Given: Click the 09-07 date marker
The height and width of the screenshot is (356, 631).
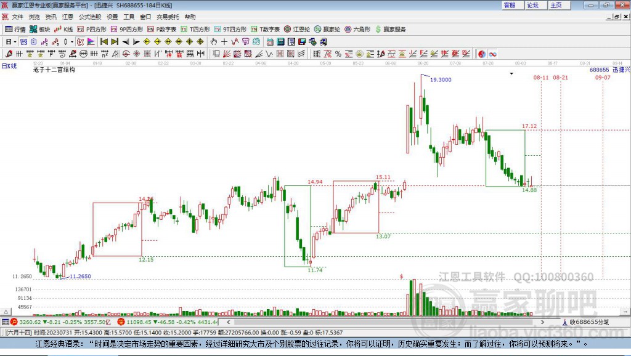Looking at the screenshot, I should coord(603,77).
